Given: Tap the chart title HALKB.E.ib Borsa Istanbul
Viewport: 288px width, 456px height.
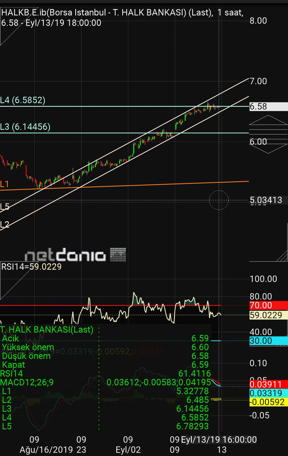Looking at the screenshot, I should click(122, 13).
